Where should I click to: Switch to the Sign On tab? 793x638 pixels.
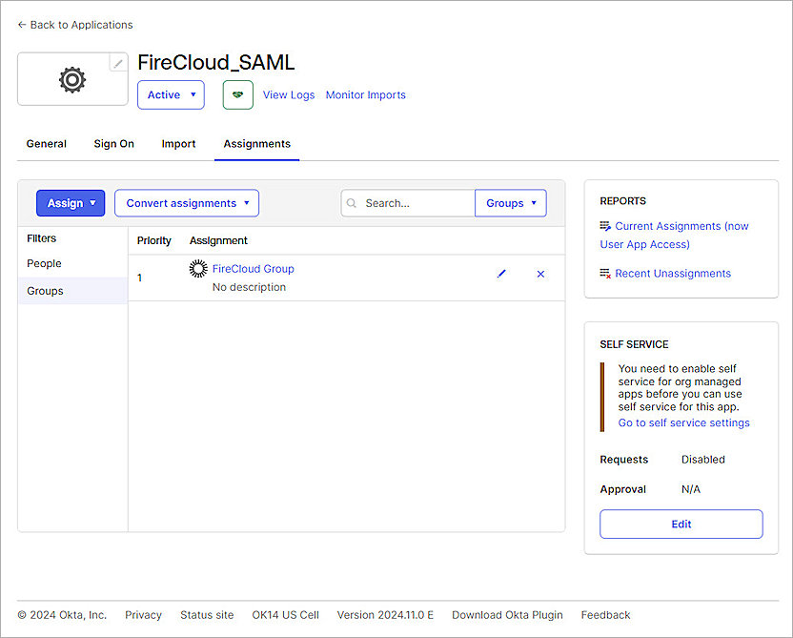click(x=113, y=143)
